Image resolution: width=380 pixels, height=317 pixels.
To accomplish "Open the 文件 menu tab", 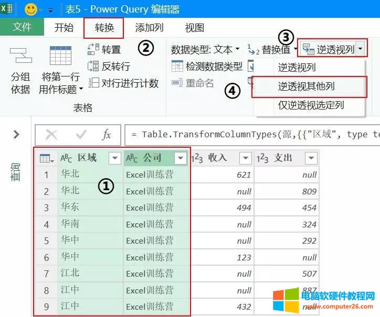I will pyautogui.click(x=22, y=27).
